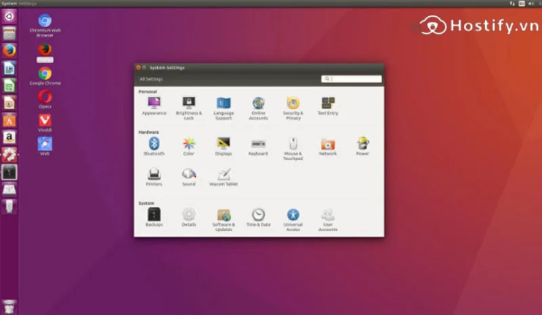Open Files from the launcher
Viewport: 542px width, 315px height.
pyautogui.click(x=9, y=34)
